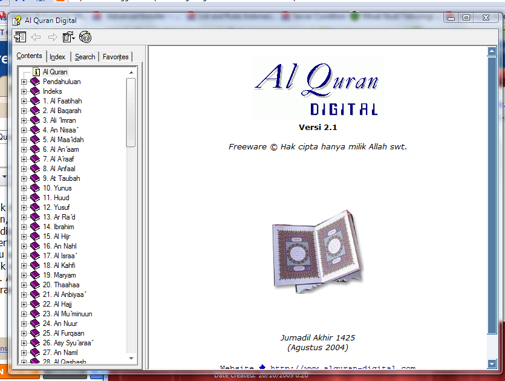Screen dimensions: 505x381
Task: Expand the 23. Al Mu'minuun tree node
Action: point(24,314)
